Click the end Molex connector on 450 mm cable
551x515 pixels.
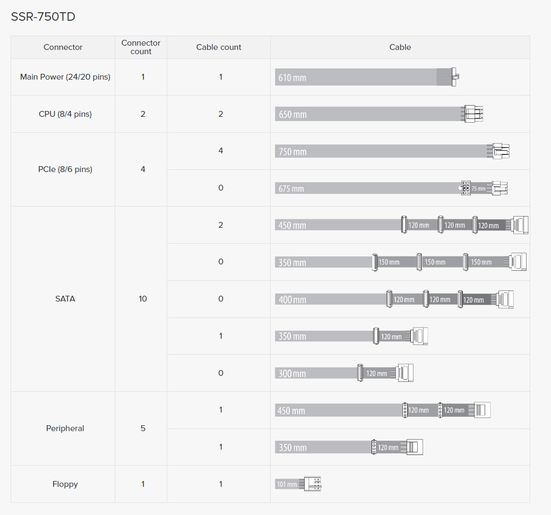point(482,410)
